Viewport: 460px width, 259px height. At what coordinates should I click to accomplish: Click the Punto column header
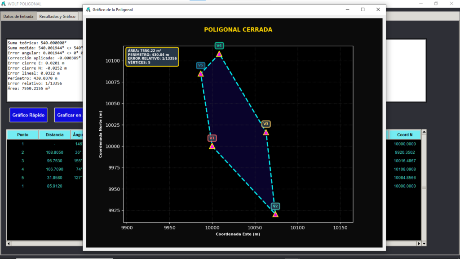pyautogui.click(x=22, y=135)
